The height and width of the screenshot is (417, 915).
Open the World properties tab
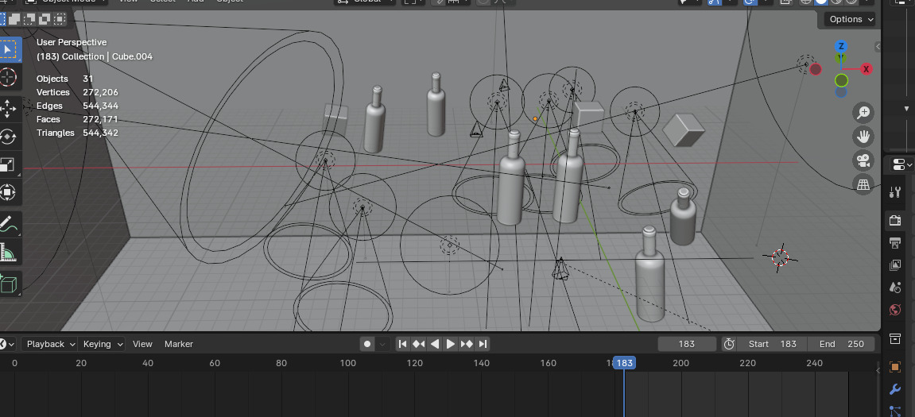[x=894, y=309]
